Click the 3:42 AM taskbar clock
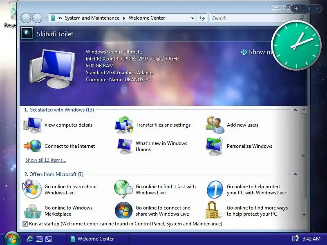 (x=311, y=239)
